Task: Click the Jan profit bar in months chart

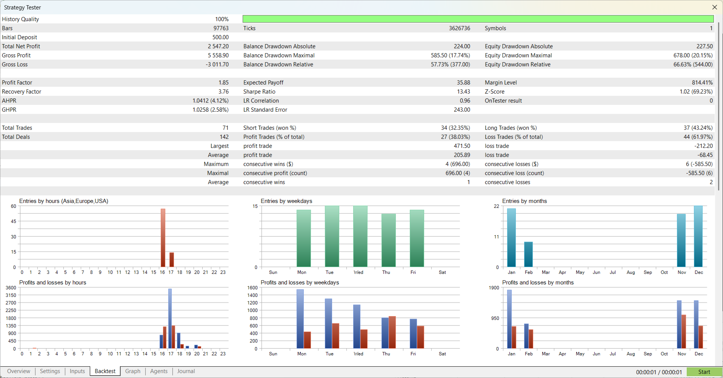Action: point(509,319)
